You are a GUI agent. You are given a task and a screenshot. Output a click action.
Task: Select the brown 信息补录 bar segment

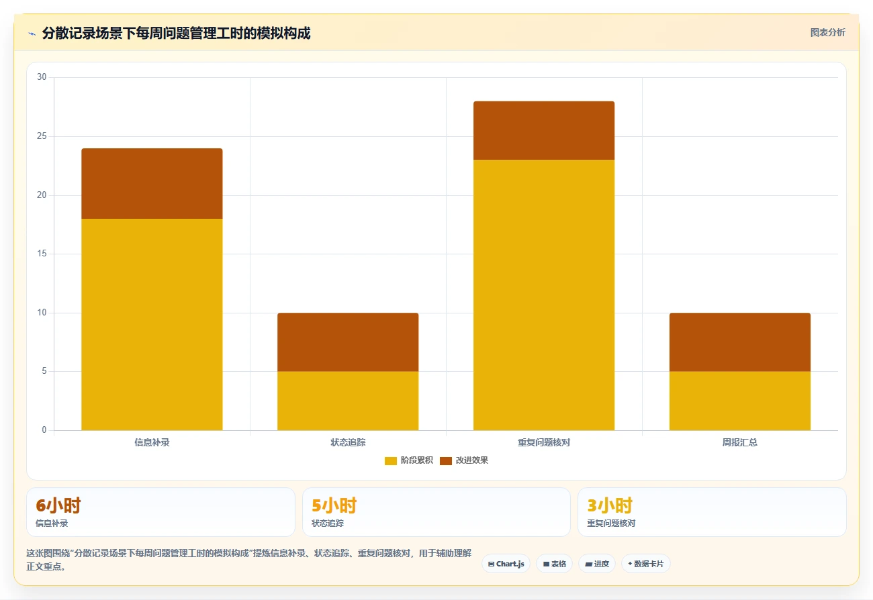pyautogui.click(x=152, y=183)
